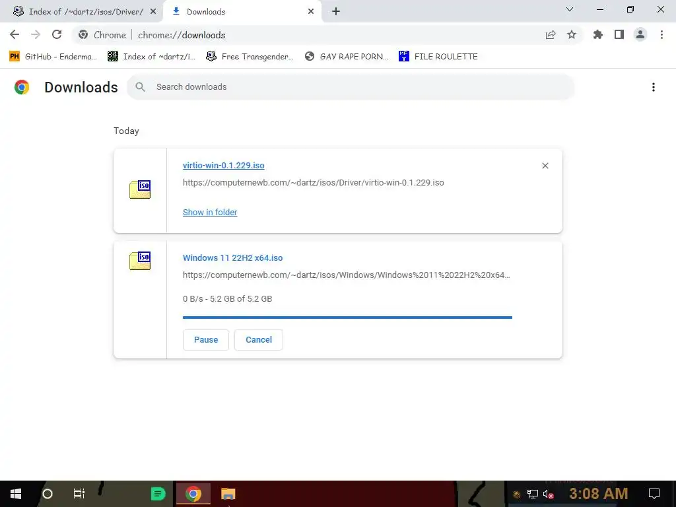Viewport: 676px width, 507px height.
Task: Click the 3:08 AM taskbar clock
Action: [598, 494]
